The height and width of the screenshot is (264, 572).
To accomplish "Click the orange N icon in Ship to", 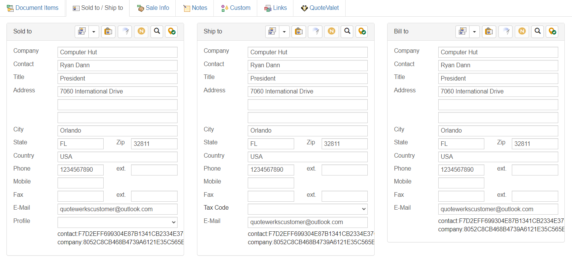I will point(331,32).
